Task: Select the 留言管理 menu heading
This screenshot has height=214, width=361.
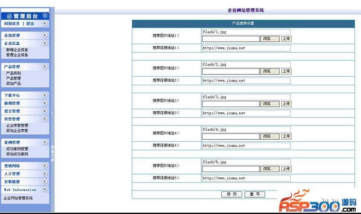Action: (12, 111)
